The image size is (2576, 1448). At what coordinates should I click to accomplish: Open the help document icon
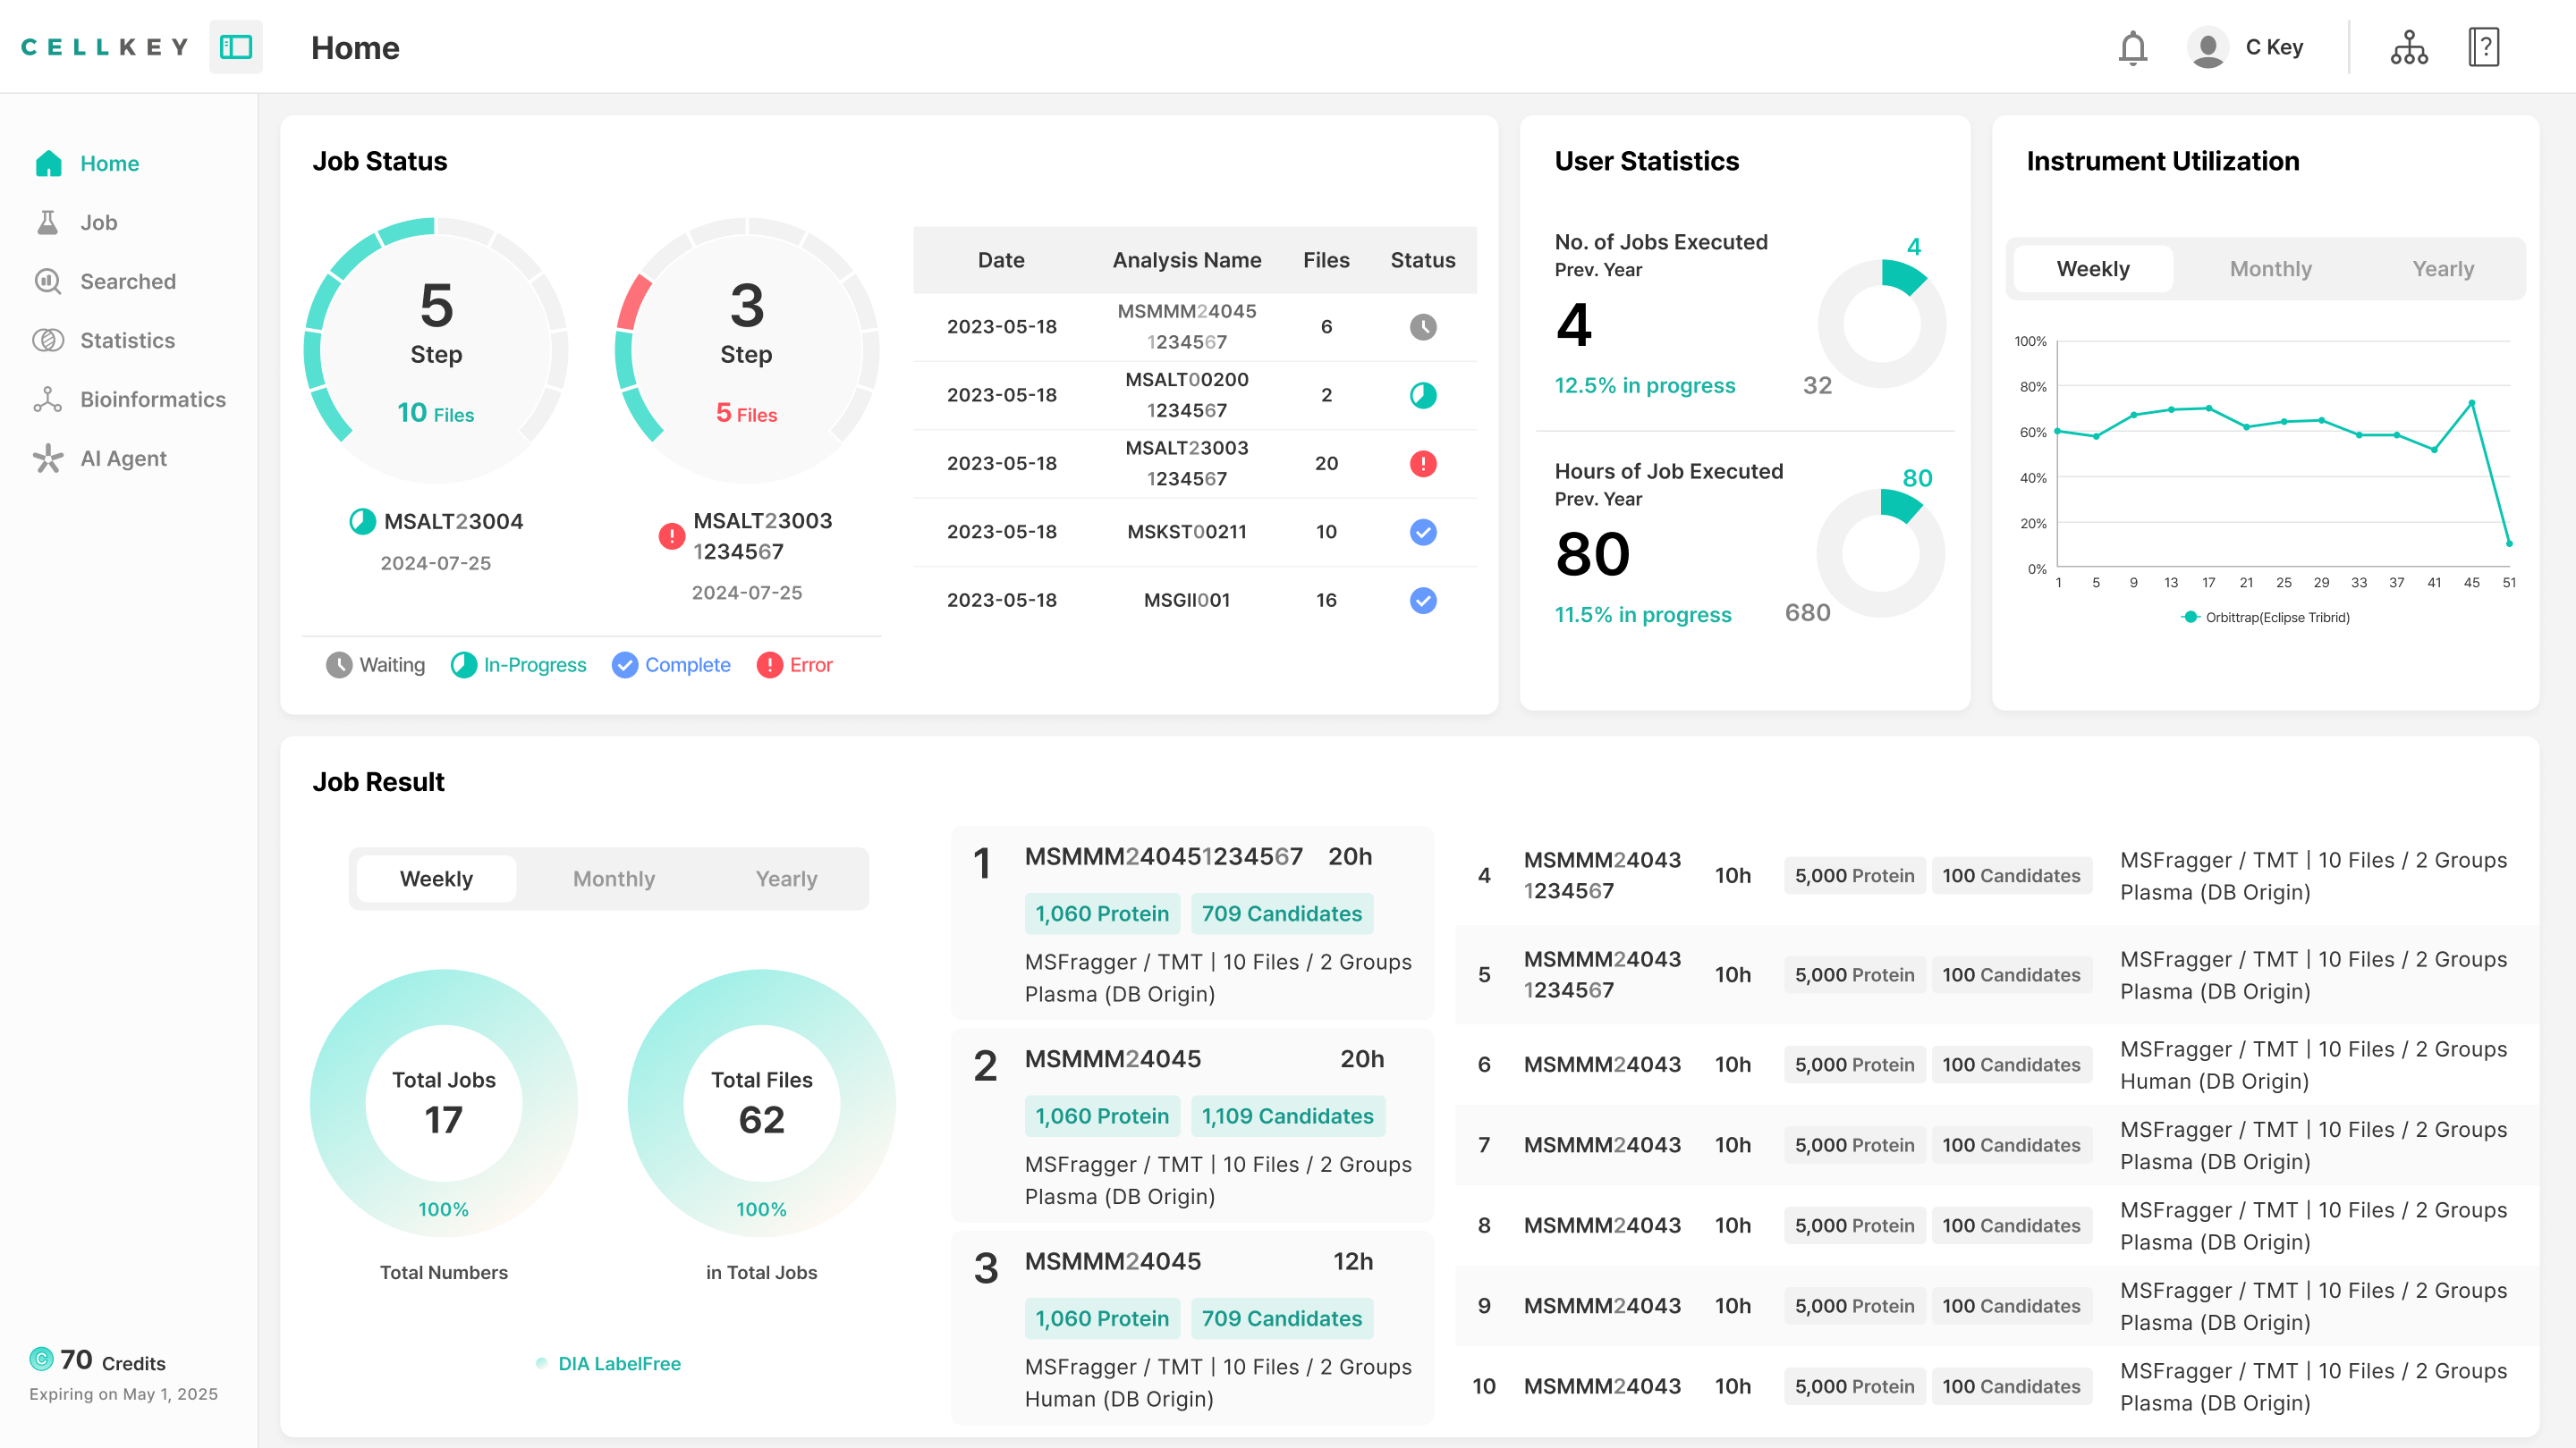pyautogui.click(x=2484, y=47)
